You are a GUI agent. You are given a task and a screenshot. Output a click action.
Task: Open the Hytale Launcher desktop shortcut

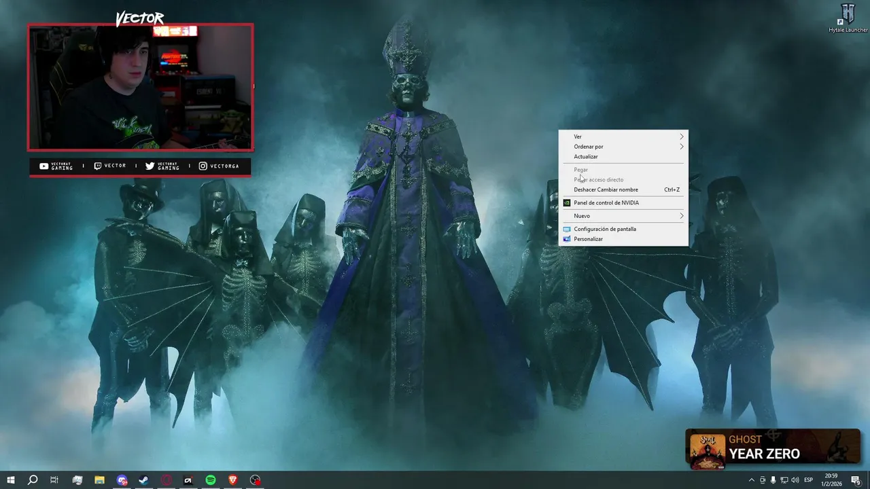848,18
